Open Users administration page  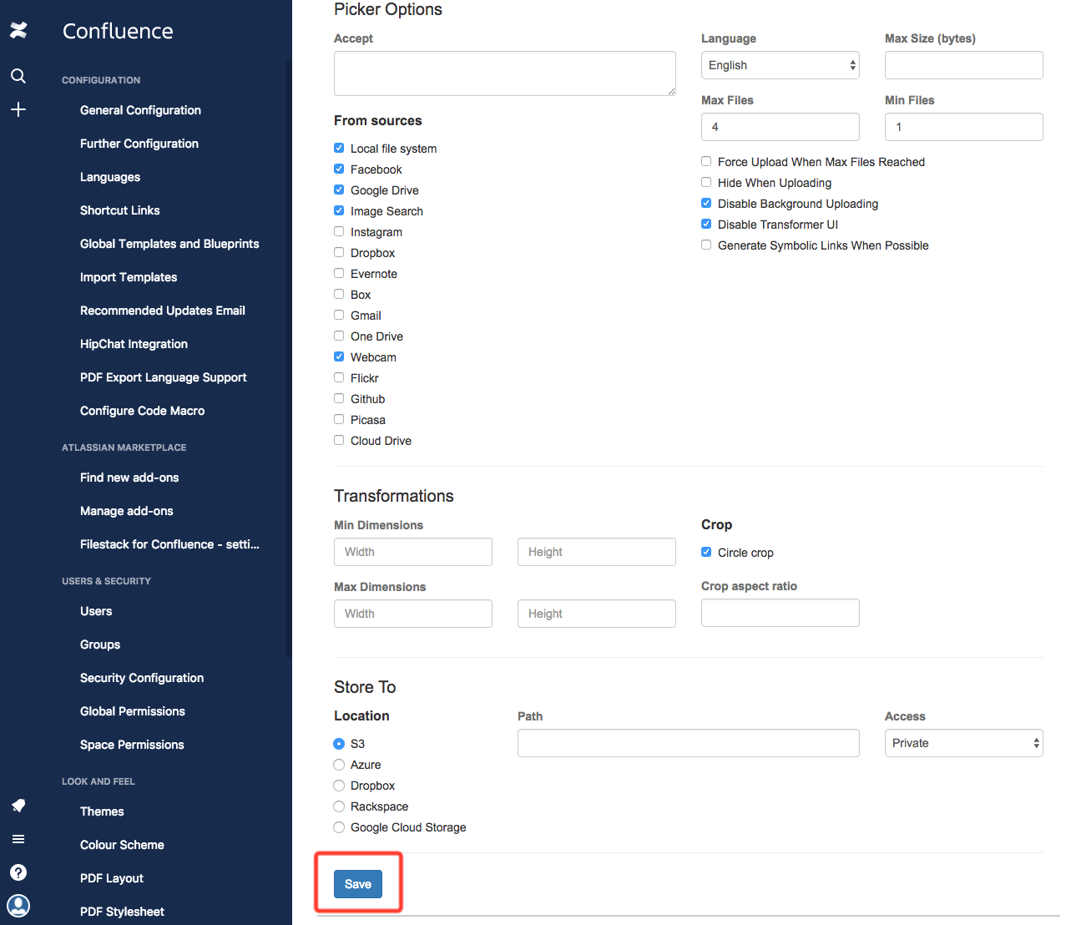click(x=96, y=611)
